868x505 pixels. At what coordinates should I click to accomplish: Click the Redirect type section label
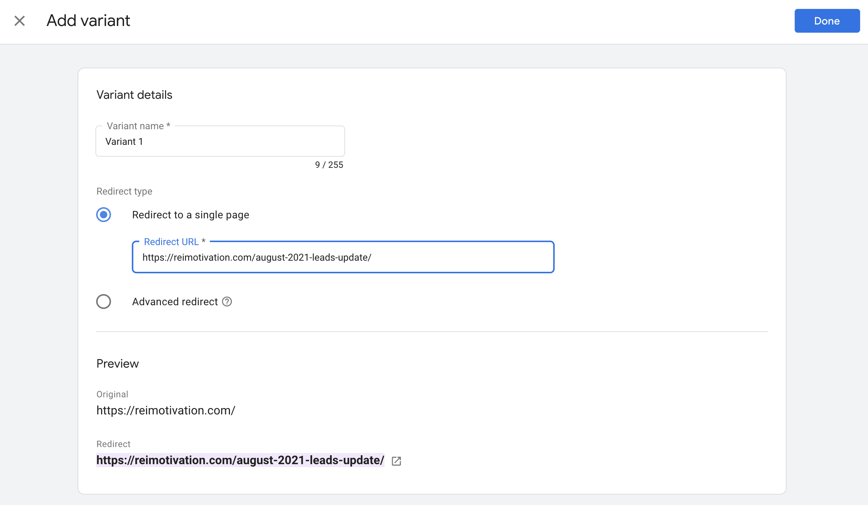coord(124,191)
